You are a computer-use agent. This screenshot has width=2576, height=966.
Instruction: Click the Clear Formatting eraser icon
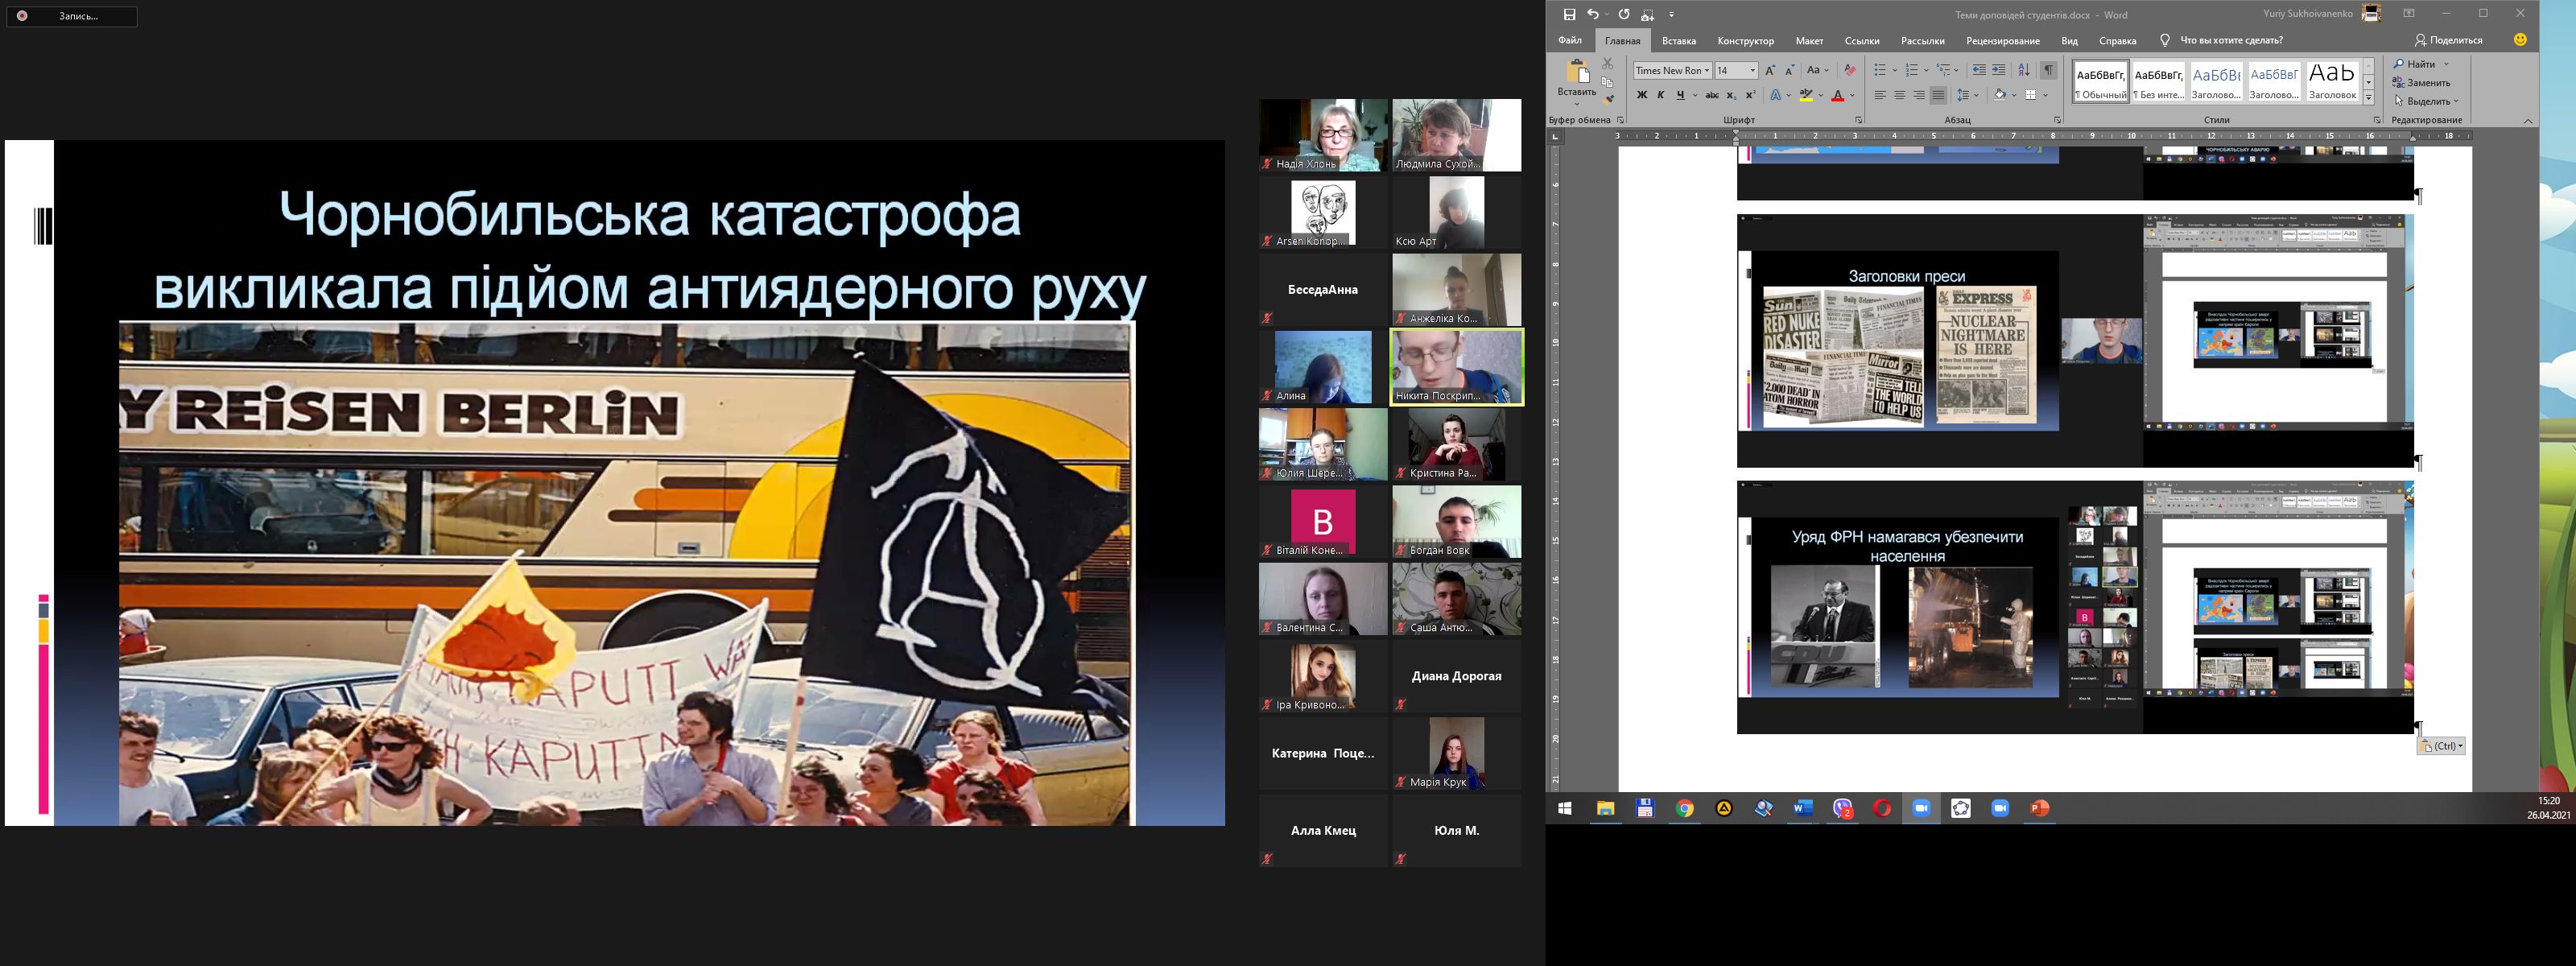click(1850, 70)
